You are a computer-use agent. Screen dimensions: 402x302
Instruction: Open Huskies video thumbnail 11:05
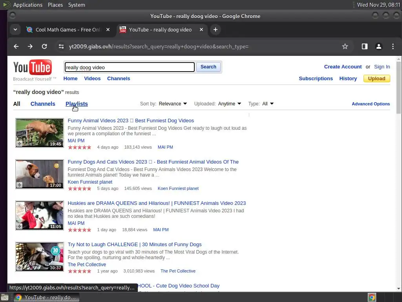[x=40, y=215]
